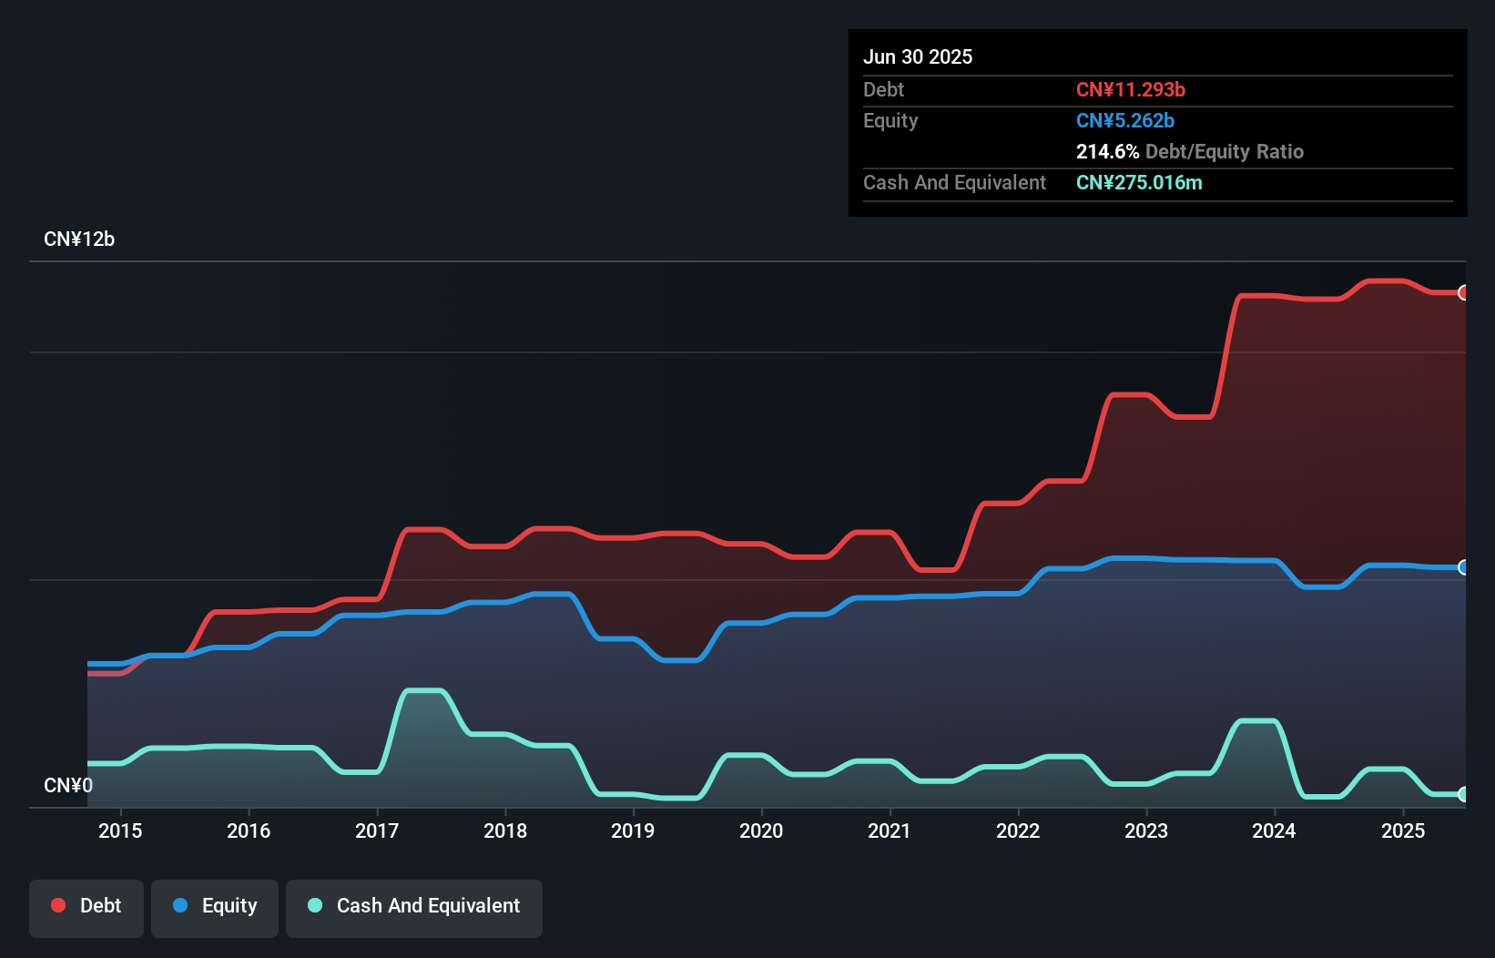Screen dimensions: 1495x958
Task: Click the red Debt legend dot
Action: (57, 905)
